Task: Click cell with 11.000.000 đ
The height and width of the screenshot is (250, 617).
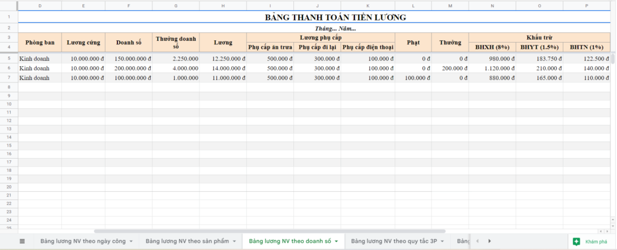Action: [223, 78]
